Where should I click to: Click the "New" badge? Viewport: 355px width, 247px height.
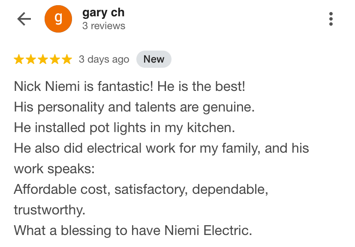153,59
